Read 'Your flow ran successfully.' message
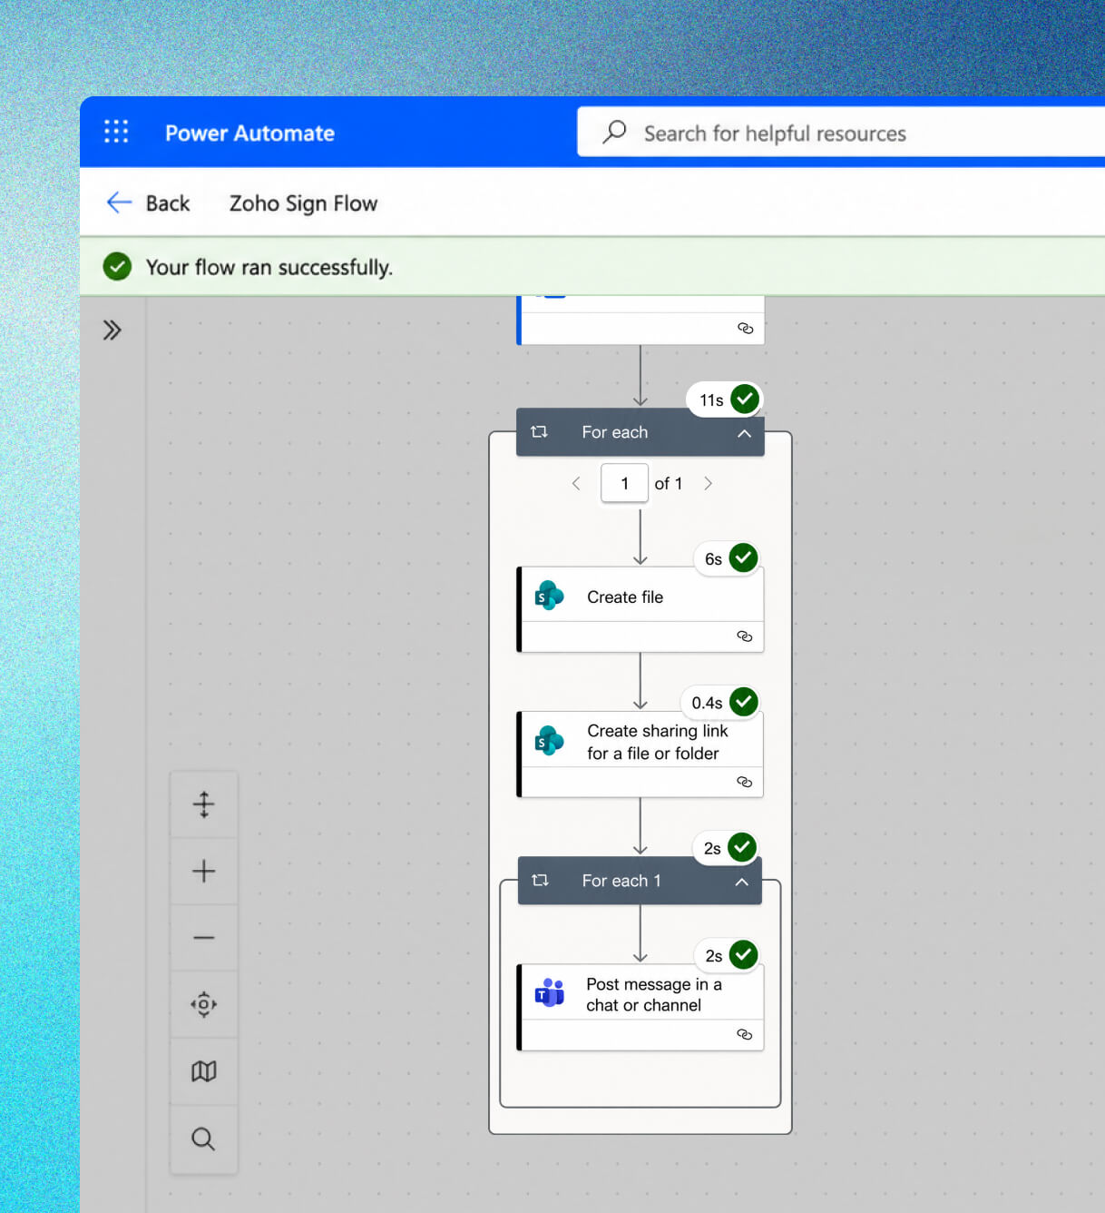The width and height of the screenshot is (1105, 1213). click(x=269, y=267)
